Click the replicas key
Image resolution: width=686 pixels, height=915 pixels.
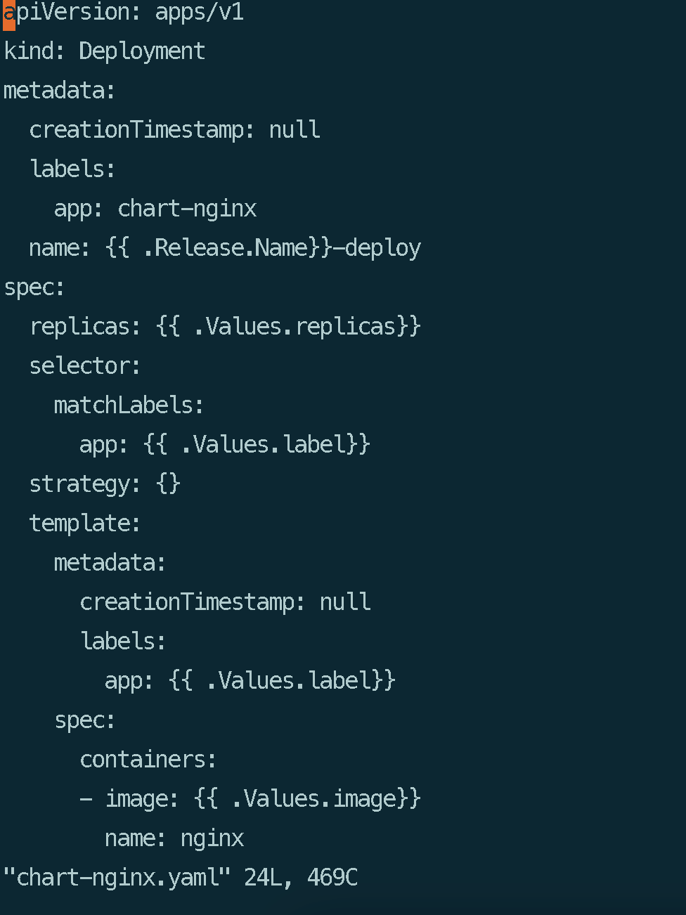[79, 327]
